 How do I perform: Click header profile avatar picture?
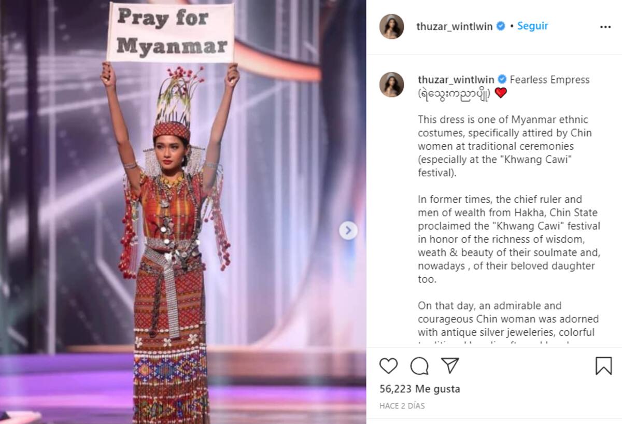point(391,26)
